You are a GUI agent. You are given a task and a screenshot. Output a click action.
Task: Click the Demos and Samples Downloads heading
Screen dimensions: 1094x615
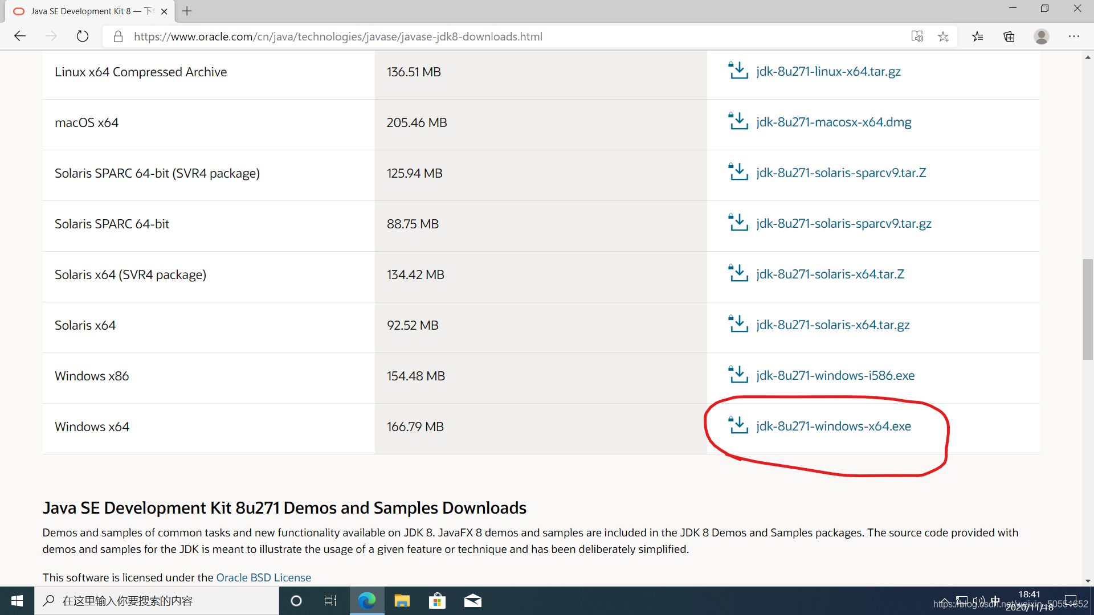click(x=284, y=507)
